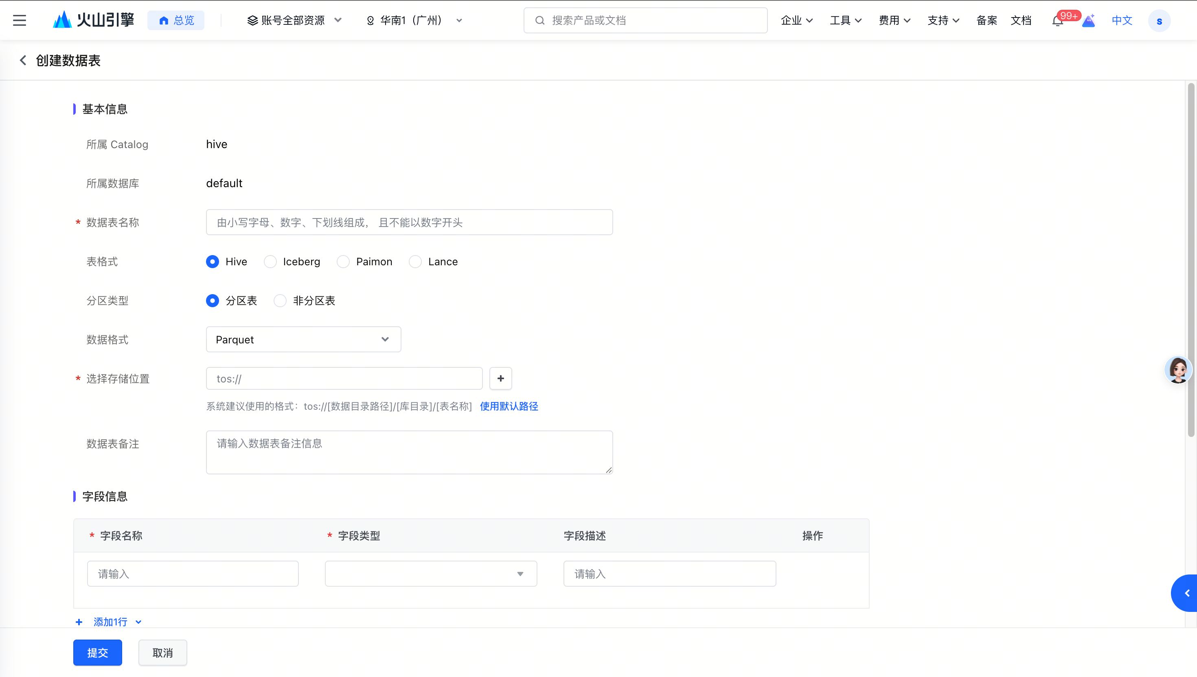Expand the blue side panel arrow
1197x677 pixels.
1186,593
